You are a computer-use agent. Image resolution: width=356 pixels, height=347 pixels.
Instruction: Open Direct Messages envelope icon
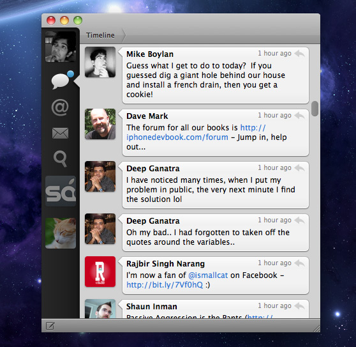click(x=60, y=134)
